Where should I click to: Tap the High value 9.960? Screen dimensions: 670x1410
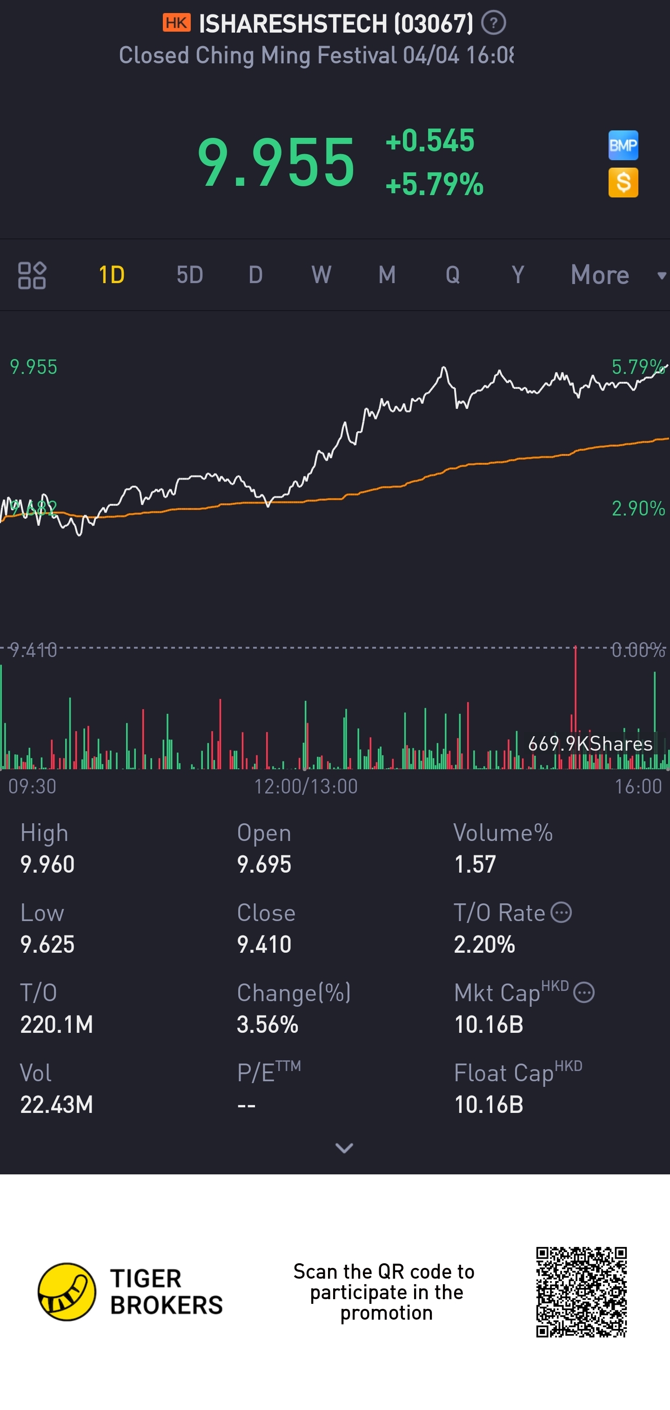(47, 864)
